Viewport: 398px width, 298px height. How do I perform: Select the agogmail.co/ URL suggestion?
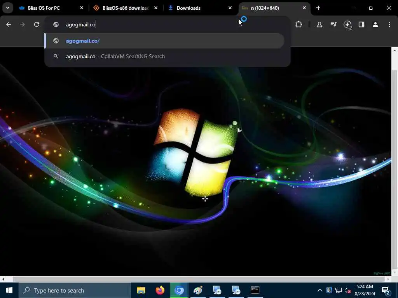(x=164, y=41)
